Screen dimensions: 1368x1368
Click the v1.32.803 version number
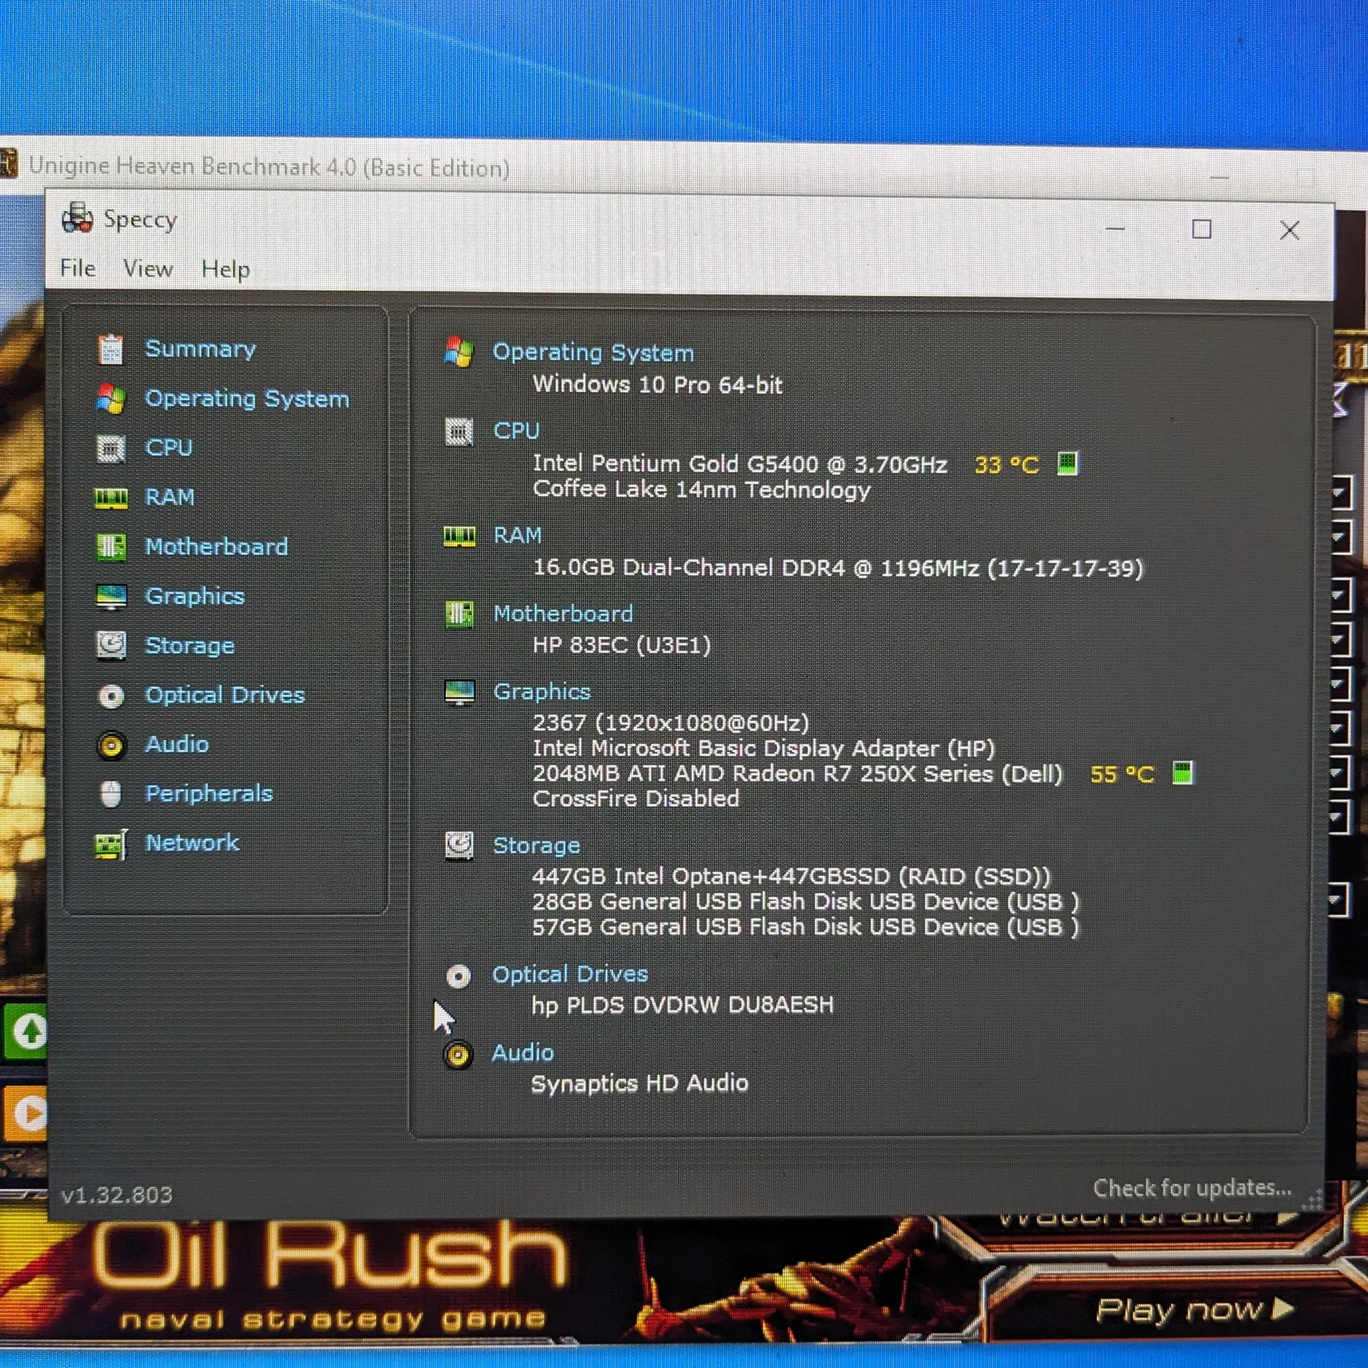pos(117,1196)
